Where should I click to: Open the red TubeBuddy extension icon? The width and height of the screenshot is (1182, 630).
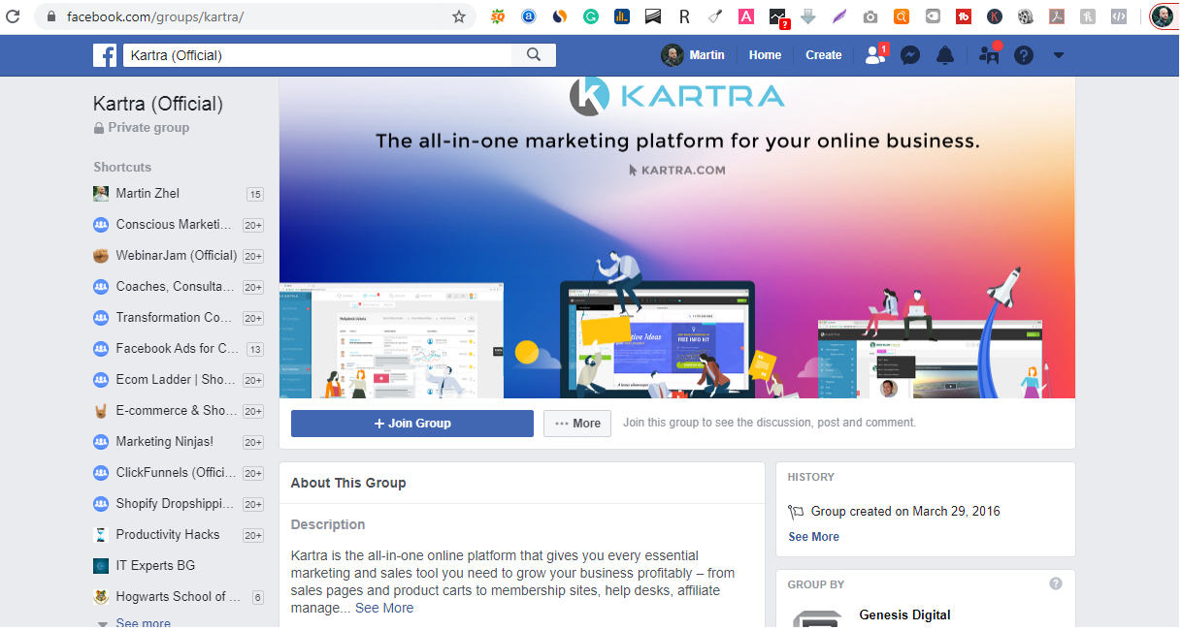[964, 16]
